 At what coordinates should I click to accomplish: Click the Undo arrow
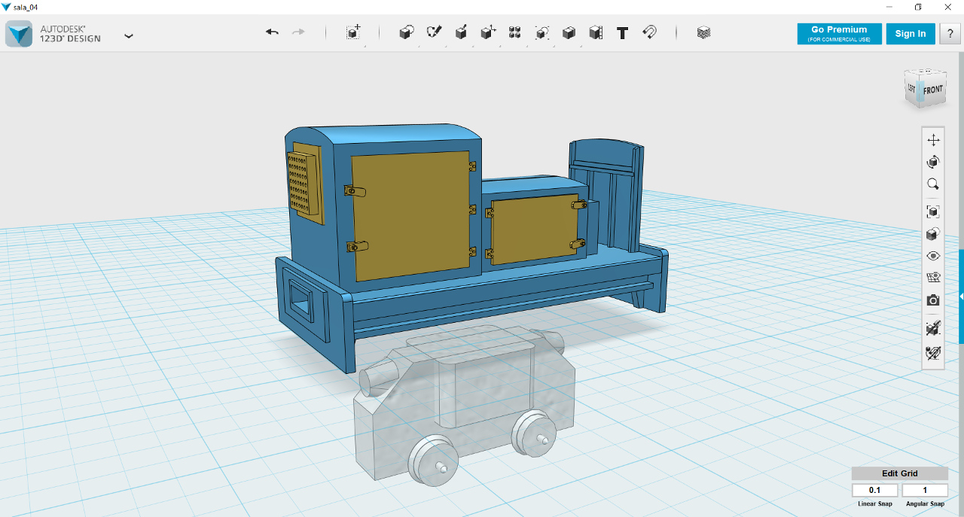[x=272, y=32]
